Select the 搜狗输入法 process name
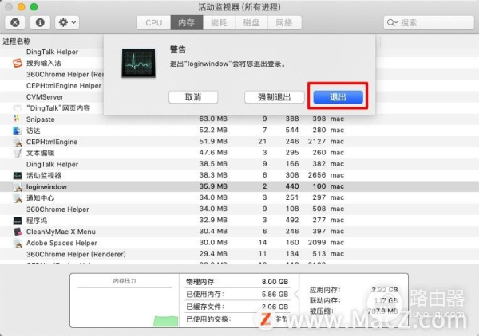The image size is (479, 336). [x=44, y=63]
